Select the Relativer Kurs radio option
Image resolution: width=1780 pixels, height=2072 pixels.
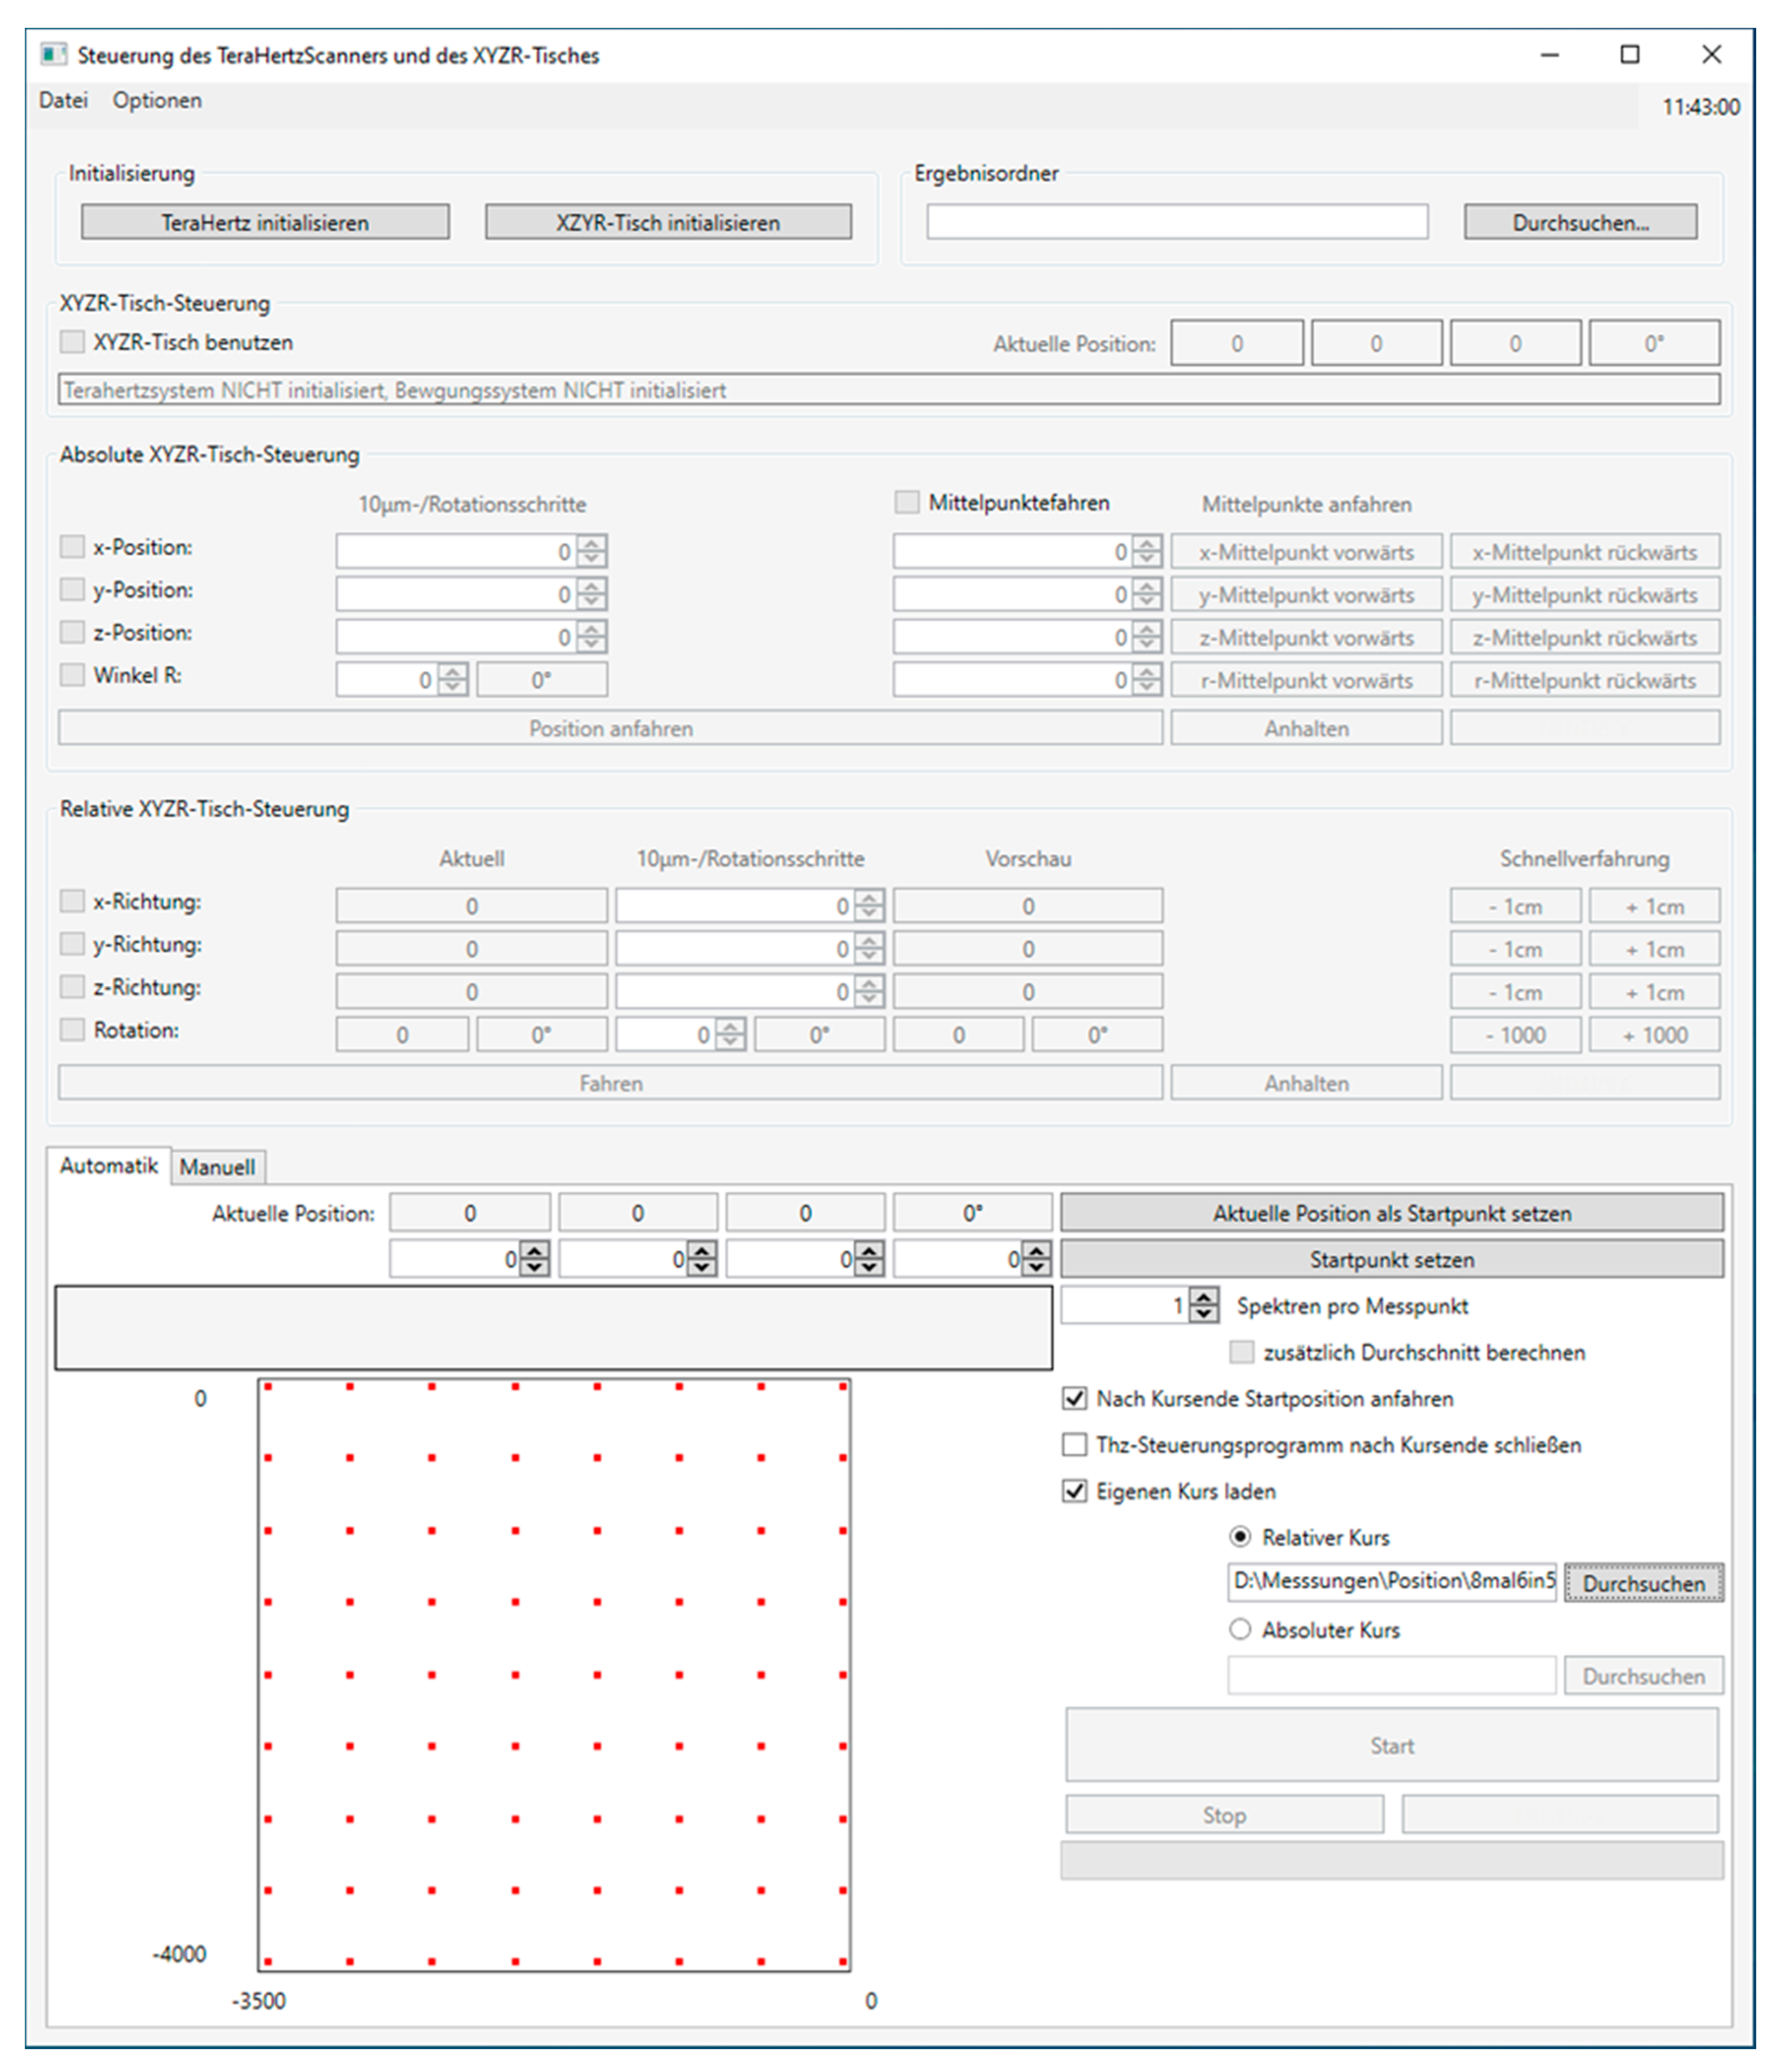[x=1240, y=1536]
